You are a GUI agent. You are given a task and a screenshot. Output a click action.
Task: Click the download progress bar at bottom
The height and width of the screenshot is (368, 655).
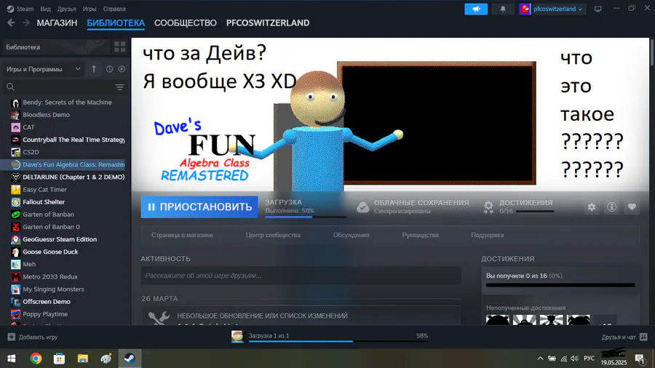(338, 341)
